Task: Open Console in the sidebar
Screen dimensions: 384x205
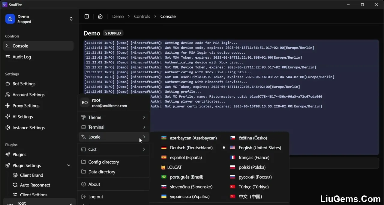Action: point(38,46)
